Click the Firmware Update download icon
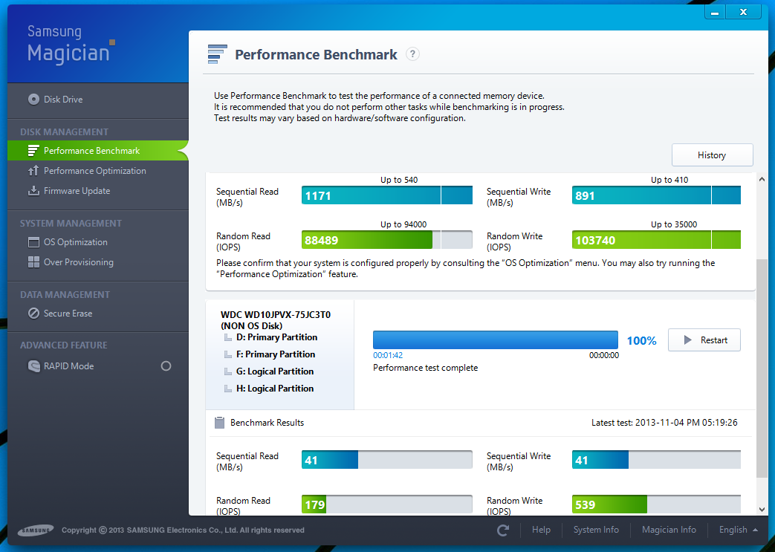The width and height of the screenshot is (775, 552). pyautogui.click(x=33, y=191)
